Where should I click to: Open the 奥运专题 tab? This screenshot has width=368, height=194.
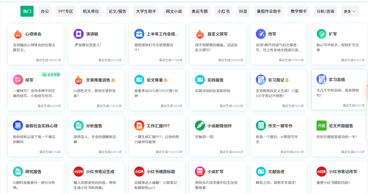[199, 11]
